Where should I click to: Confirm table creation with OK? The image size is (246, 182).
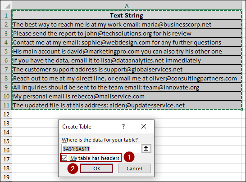click(96, 169)
